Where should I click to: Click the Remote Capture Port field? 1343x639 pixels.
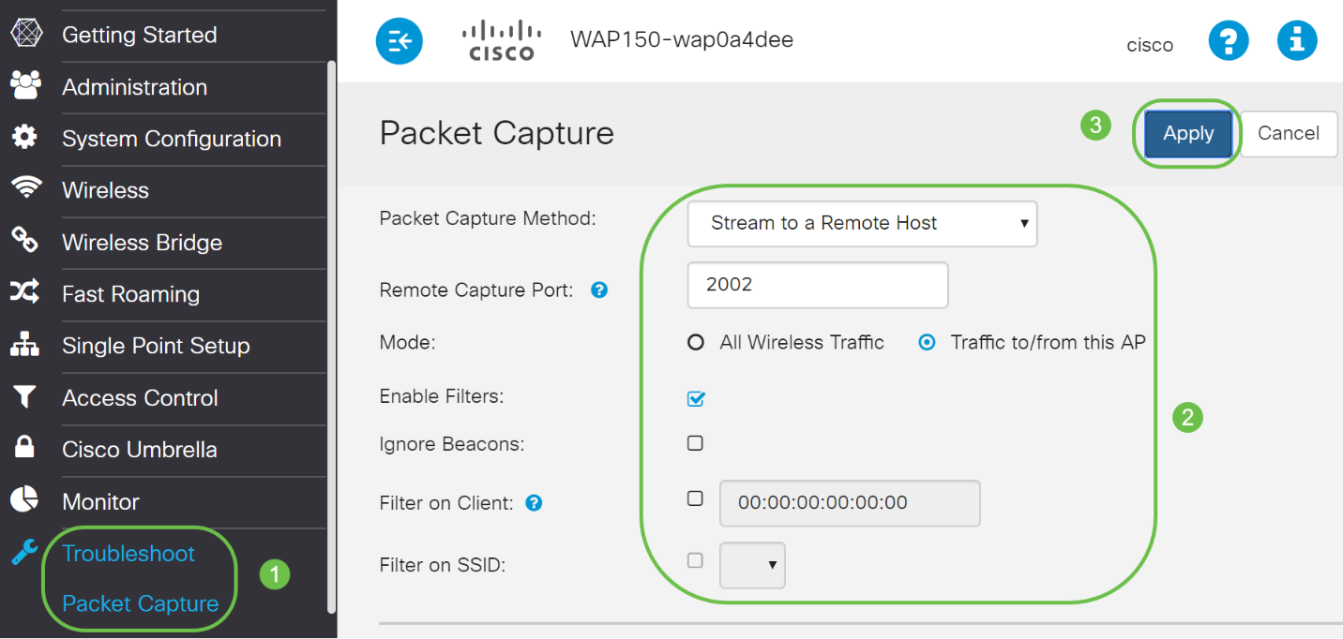point(817,285)
